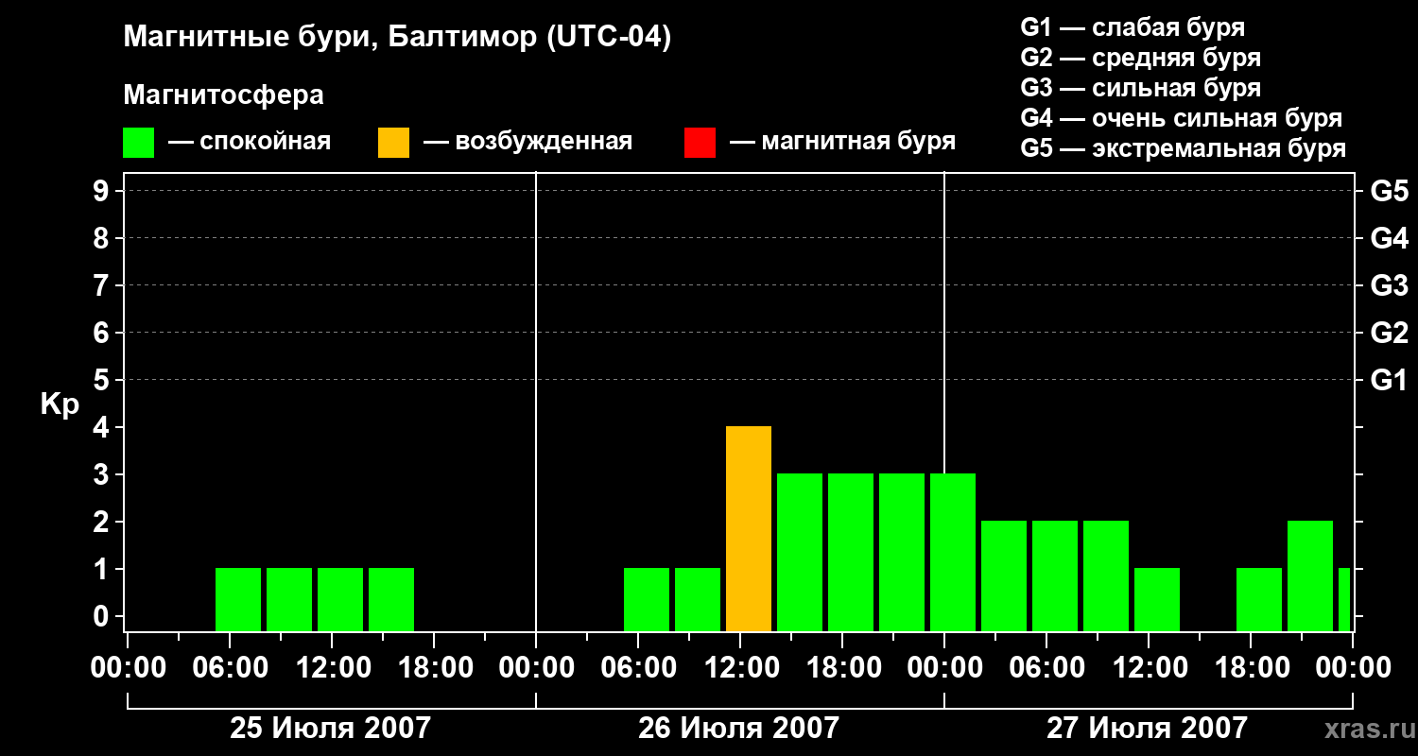
Task: Click the '27 Июля 2007' date label
Action: click(1147, 728)
